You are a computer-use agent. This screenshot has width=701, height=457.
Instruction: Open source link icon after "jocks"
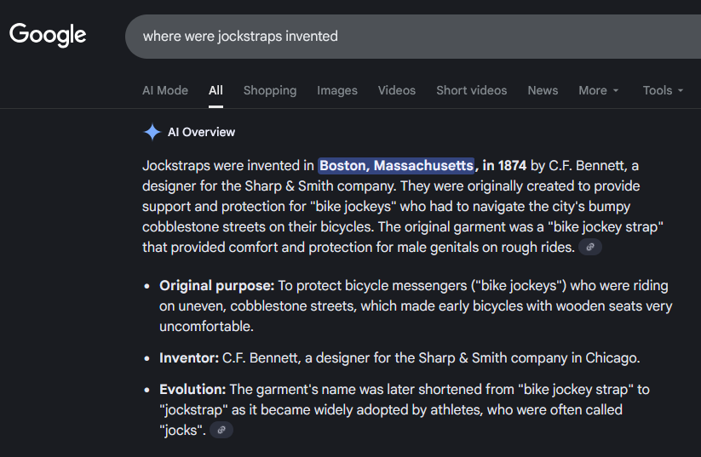[221, 430]
